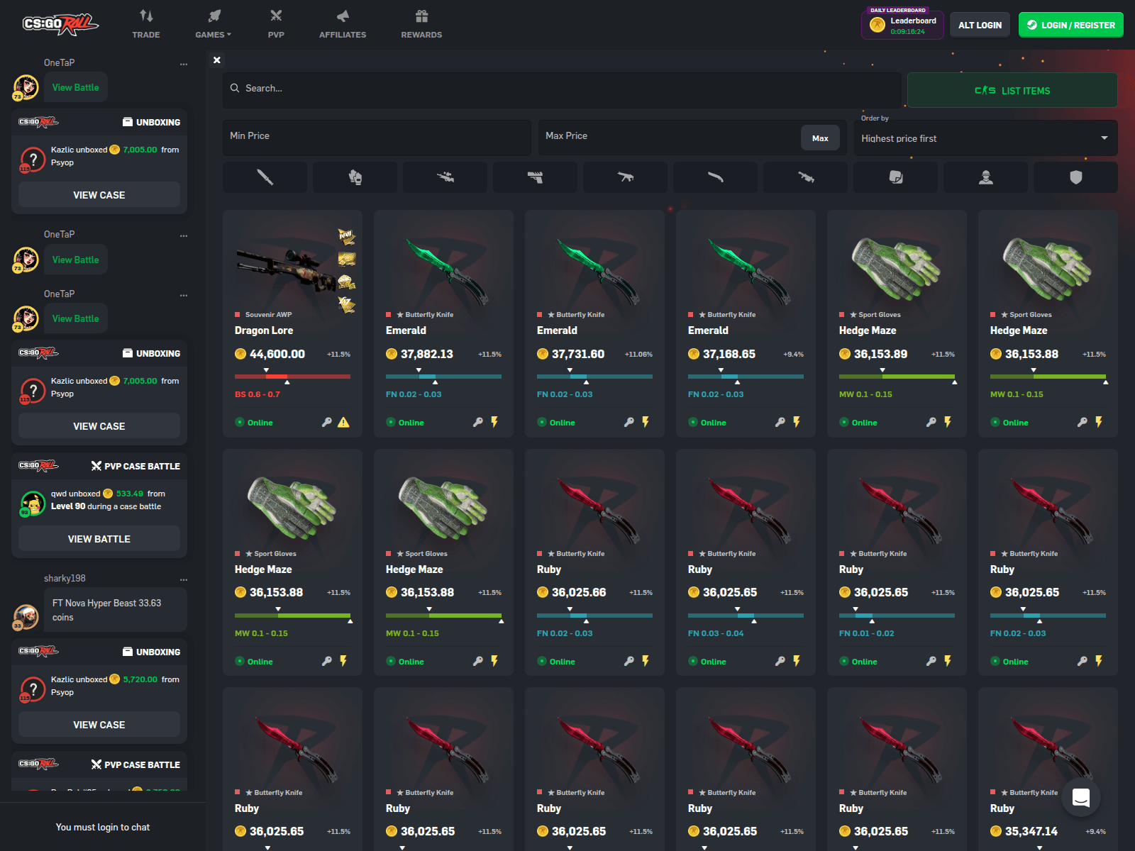Click key icon on Ruby FN 0.03 - 0.04 card
Screen dimensions: 1135x851
[x=780, y=661]
